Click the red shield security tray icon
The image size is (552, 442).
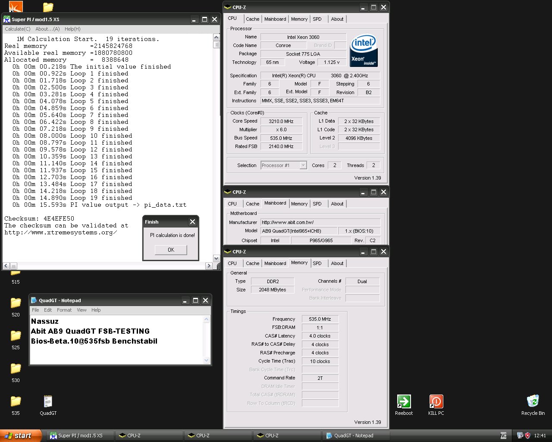[x=527, y=436]
